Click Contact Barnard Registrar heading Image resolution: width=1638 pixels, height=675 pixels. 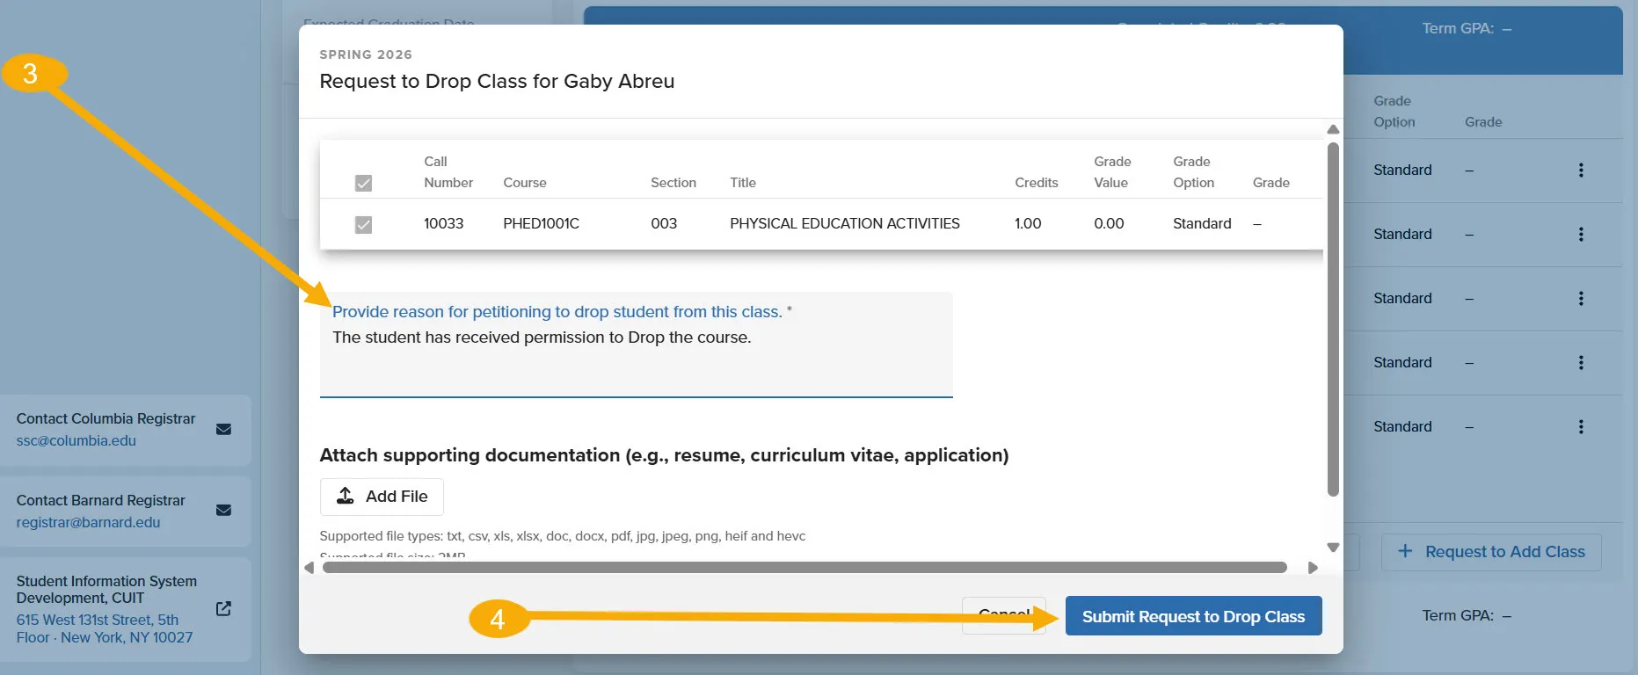(100, 500)
